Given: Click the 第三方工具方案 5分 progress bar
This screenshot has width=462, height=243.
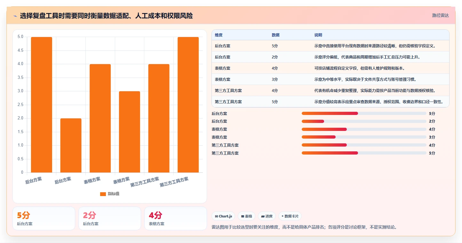Looking at the screenshot, I should [x=364, y=153].
